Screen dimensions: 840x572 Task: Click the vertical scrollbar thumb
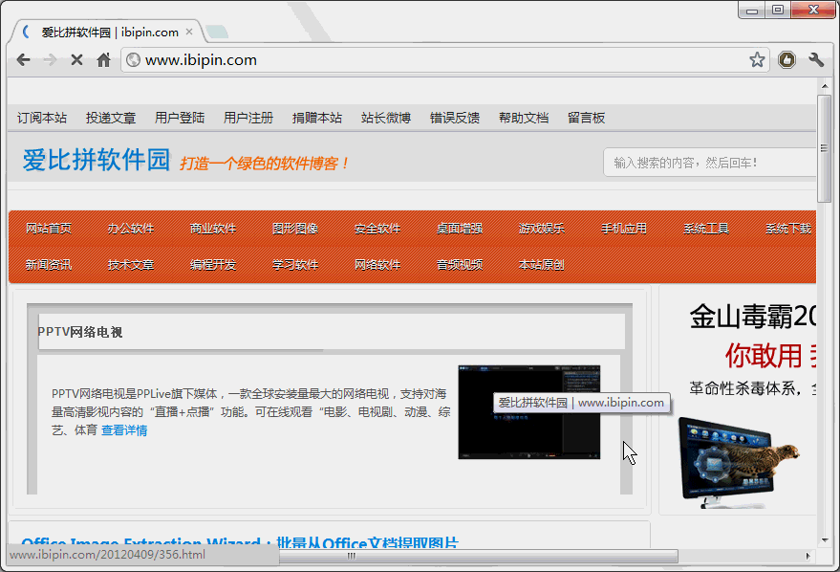[824, 148]
